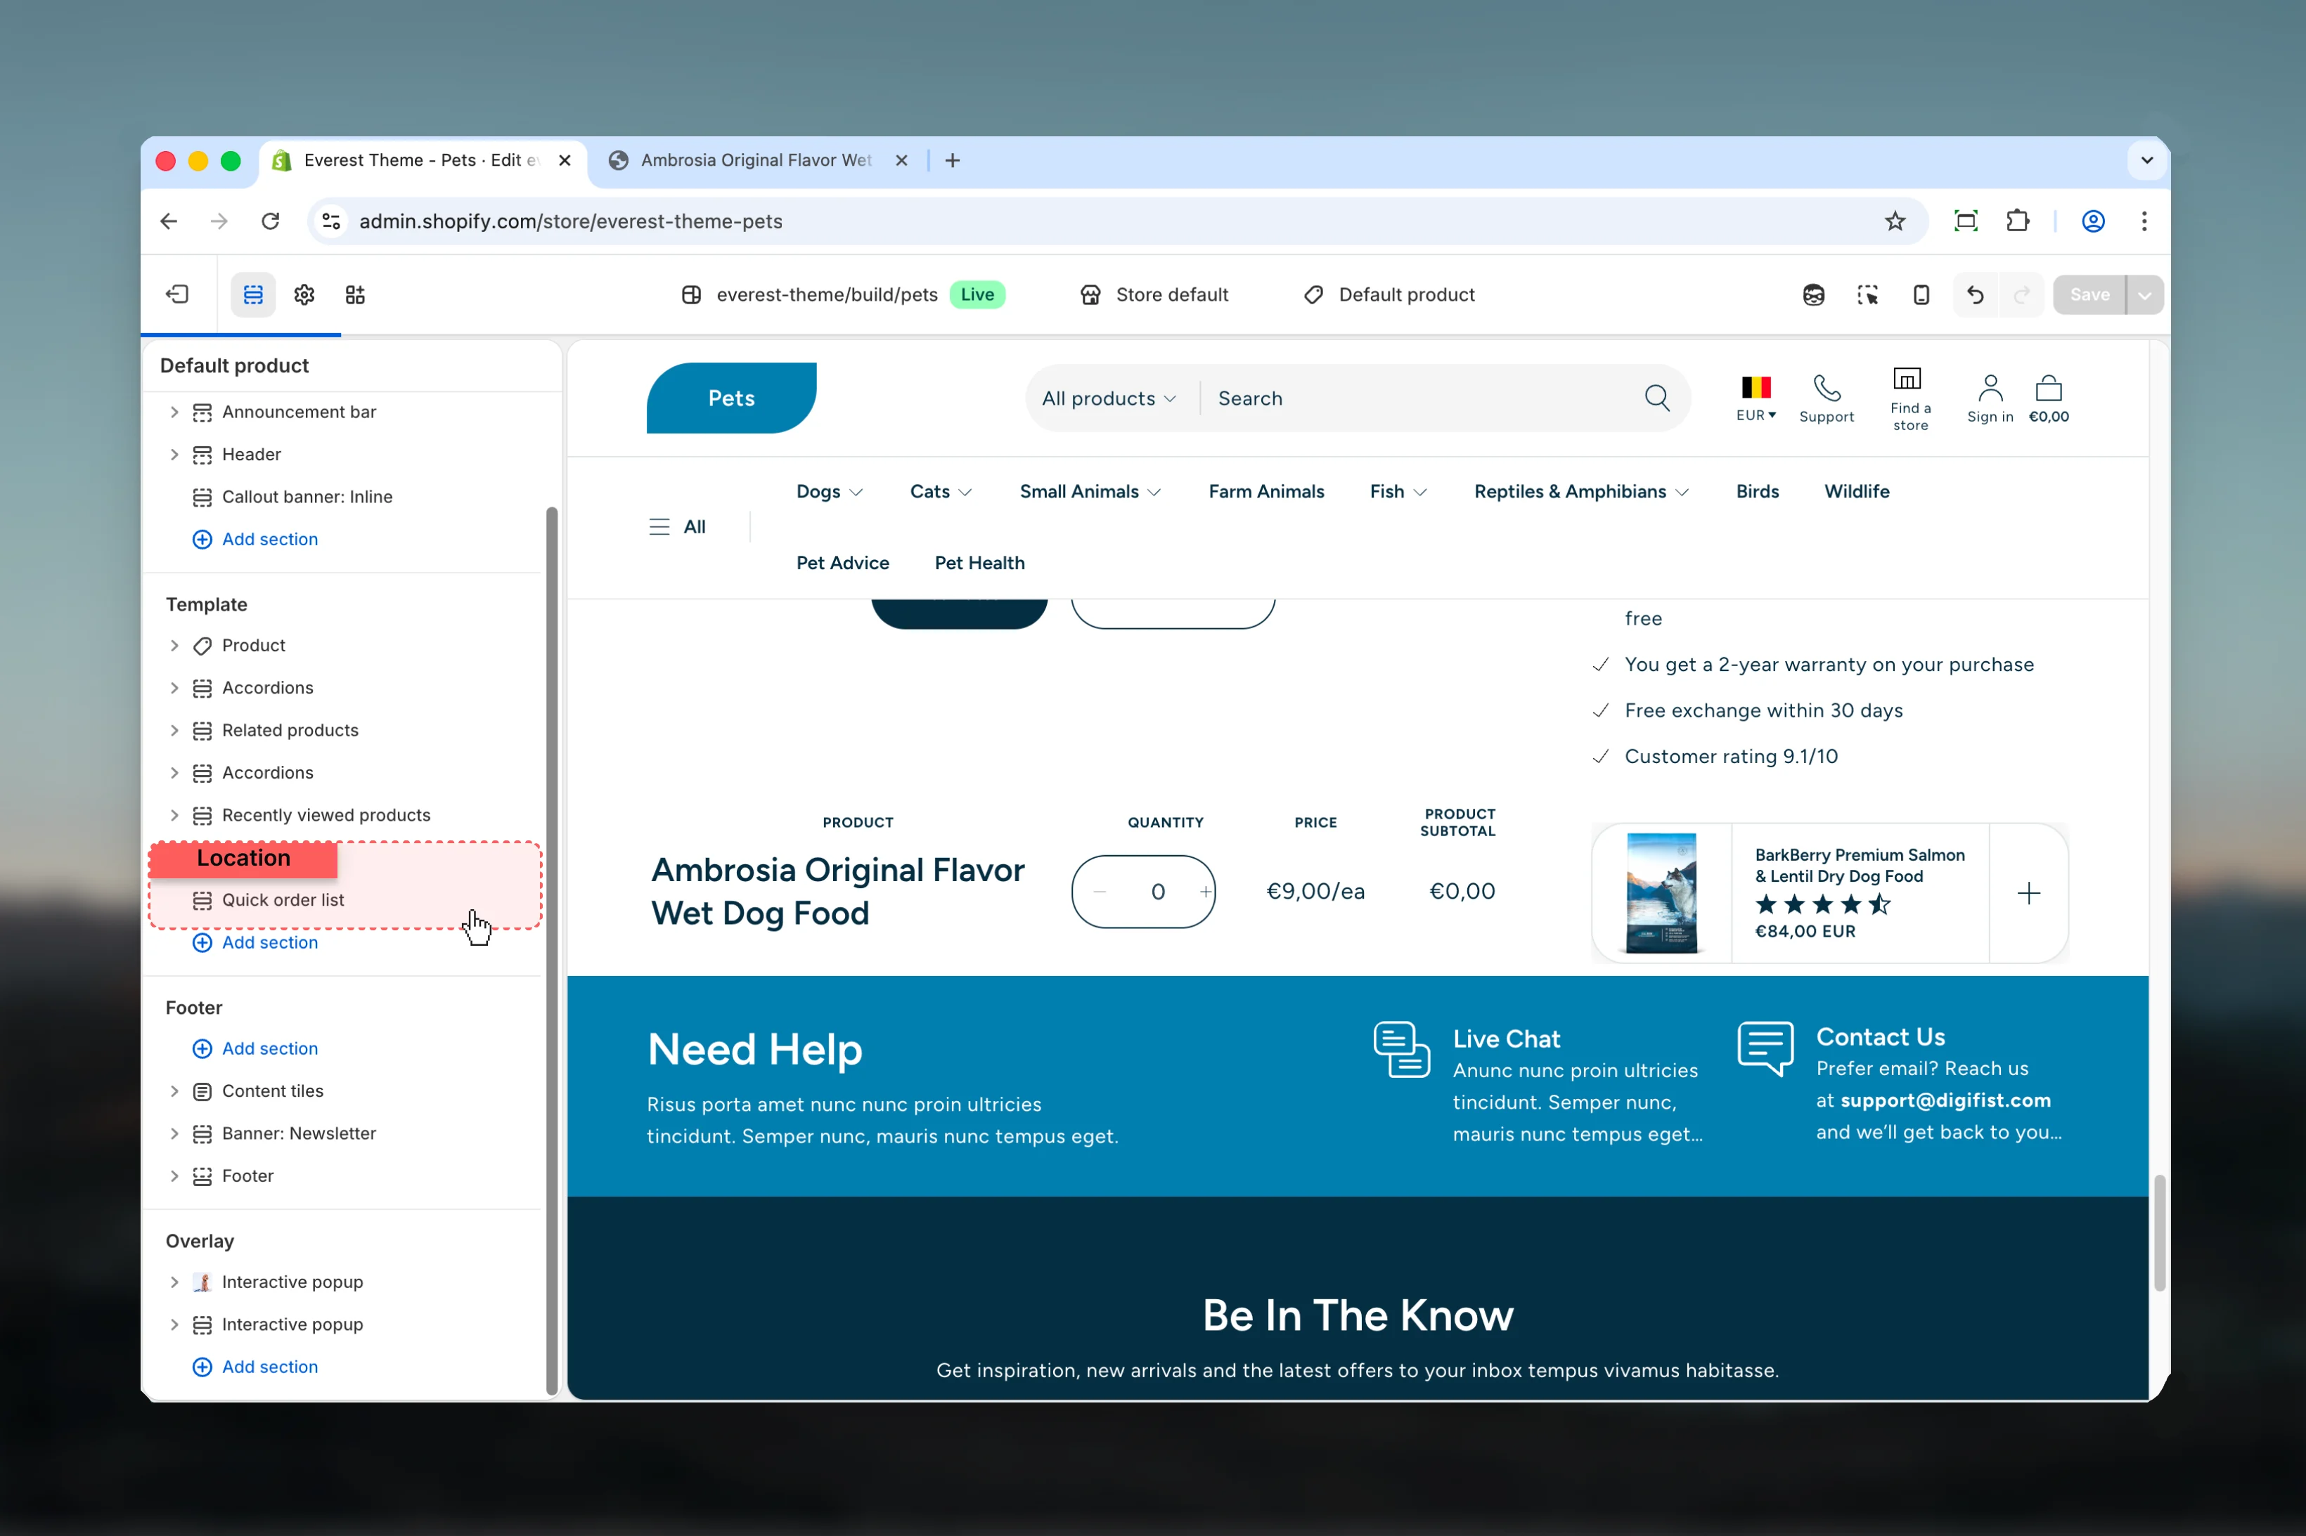Reload the page in the browser

(271, 221)
